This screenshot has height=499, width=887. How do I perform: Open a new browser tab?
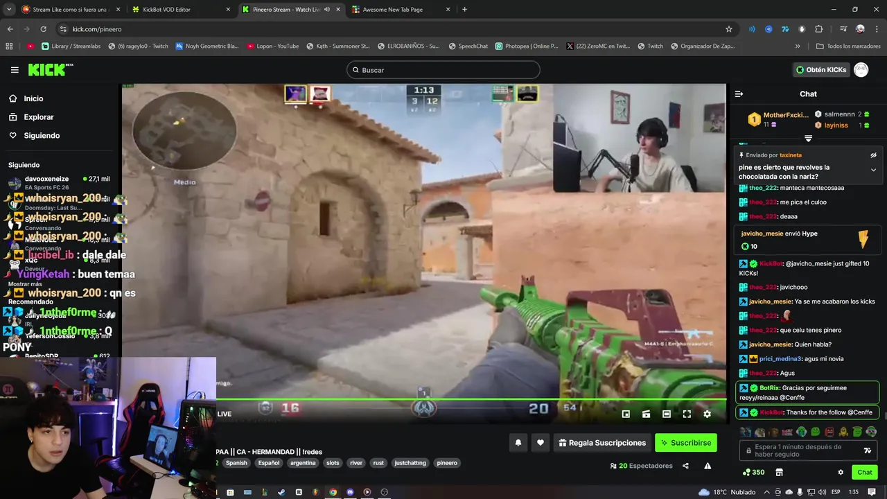pyautogui.click(x=464, y=10)
